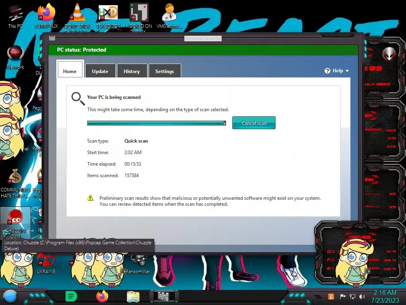
Task: Click the preliminary scan results warning text
Action: pyautogui.click(x=210, y=201)
